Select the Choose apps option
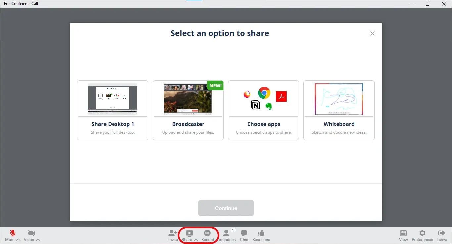The height and width of the screenshot is (244, 452). [x=263, y=110]
